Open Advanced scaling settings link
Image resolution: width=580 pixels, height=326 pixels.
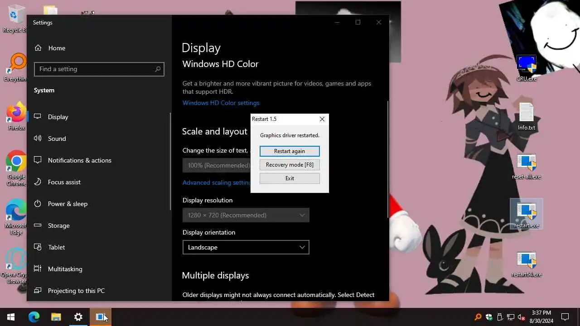(x=217, y=182)
